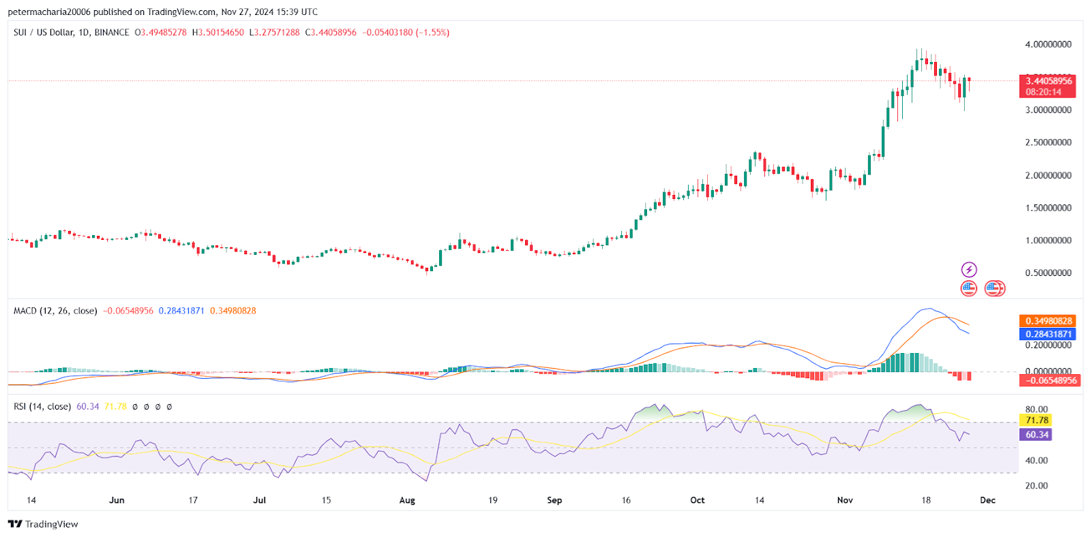Viewport: 1091px width, 537px height.
Task: Click the stacked US flags event icon
Action: click(x=994, y=288)
